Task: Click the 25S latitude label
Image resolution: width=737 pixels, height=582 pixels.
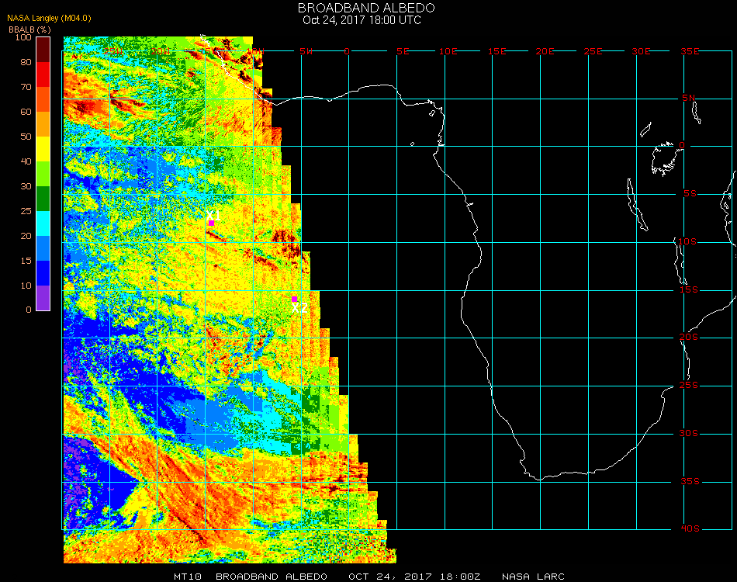Action: click(689, 386)
